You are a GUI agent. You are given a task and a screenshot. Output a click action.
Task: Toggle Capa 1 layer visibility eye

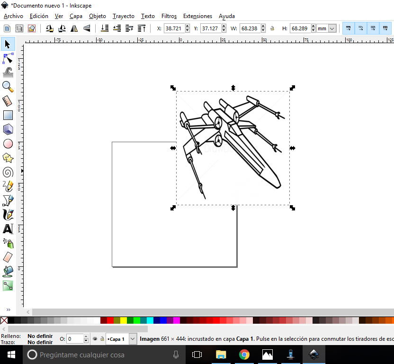tap(95, 339)
